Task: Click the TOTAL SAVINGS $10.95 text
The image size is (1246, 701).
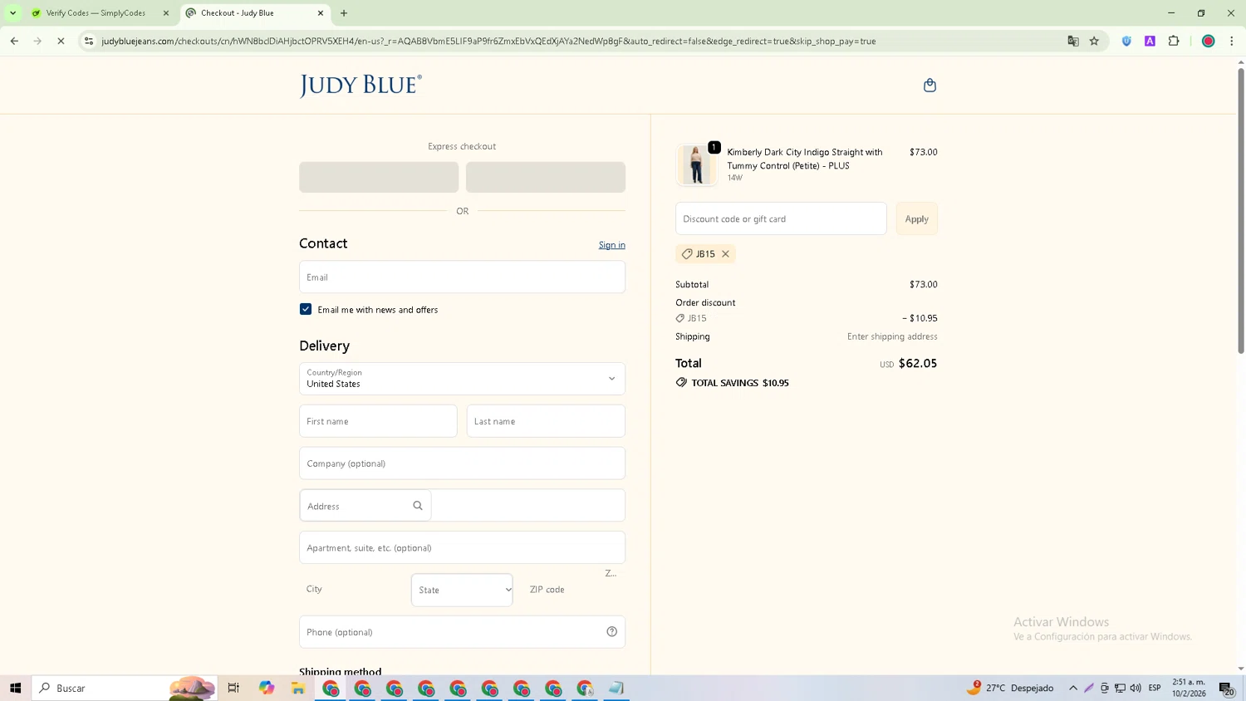Action: click(x=740, y=383)
